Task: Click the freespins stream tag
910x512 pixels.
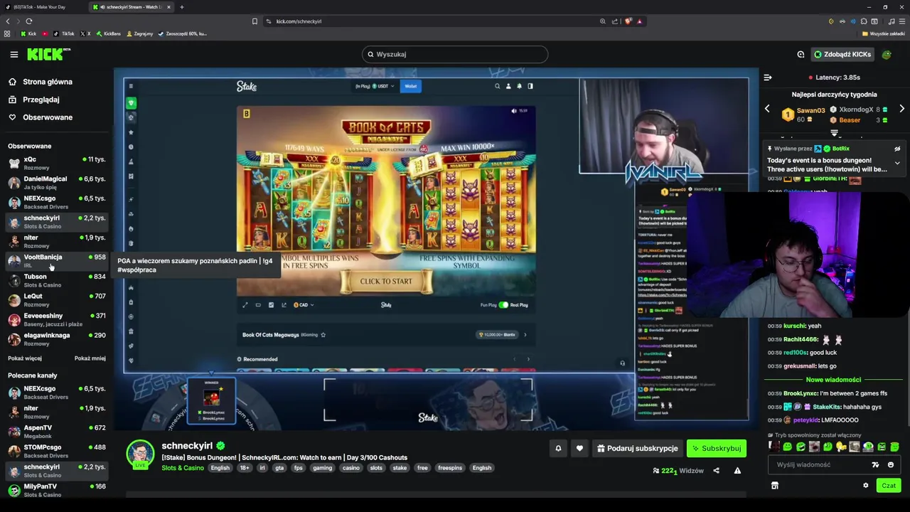Action: 450,468
